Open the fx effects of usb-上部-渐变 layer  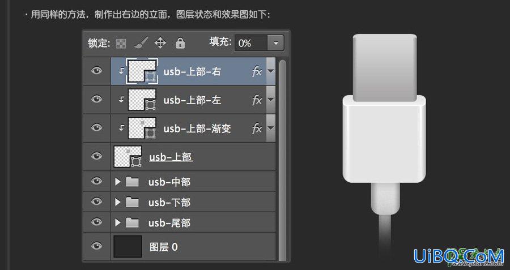[257, 128]
